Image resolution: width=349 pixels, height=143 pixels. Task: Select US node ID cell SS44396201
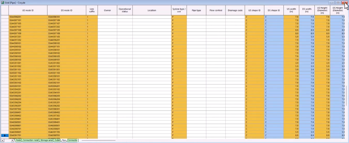coord(28,17)
